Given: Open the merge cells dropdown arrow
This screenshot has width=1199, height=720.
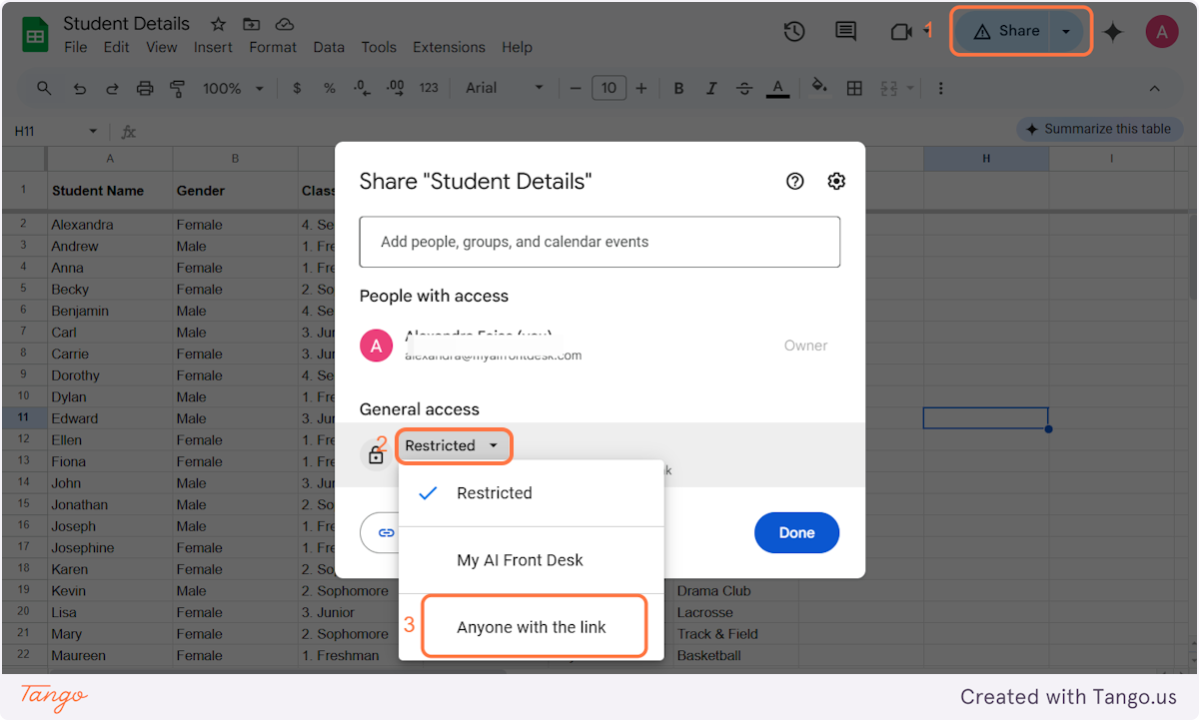Looking at the screenshot, I should 910,88.
